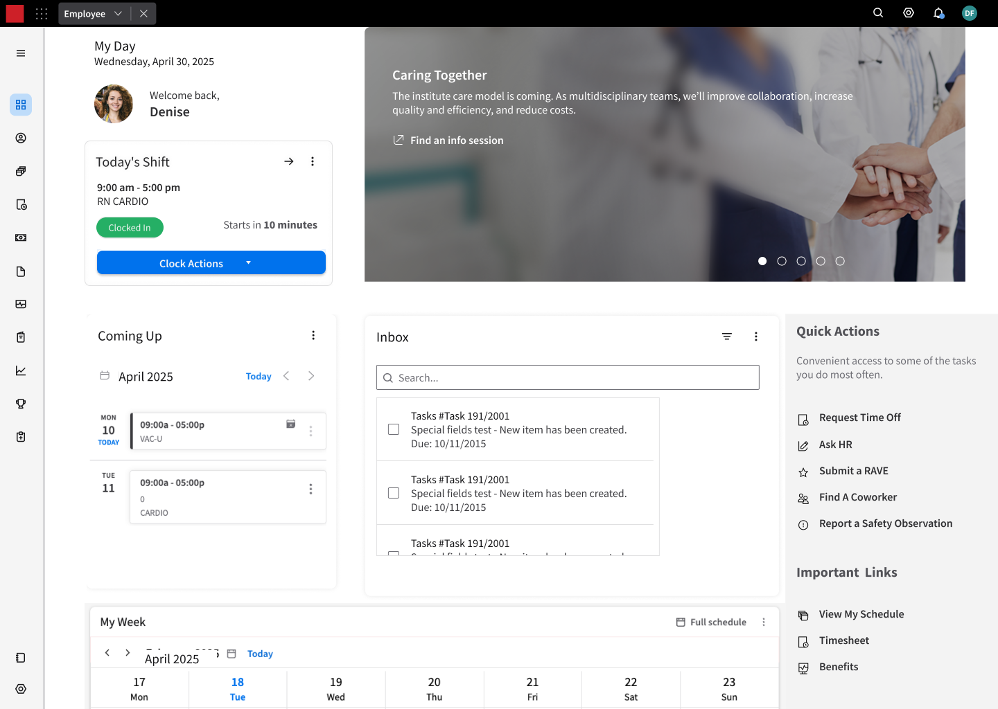Open Full schedule
Screen dimensions: 998x709
(712, 622)
